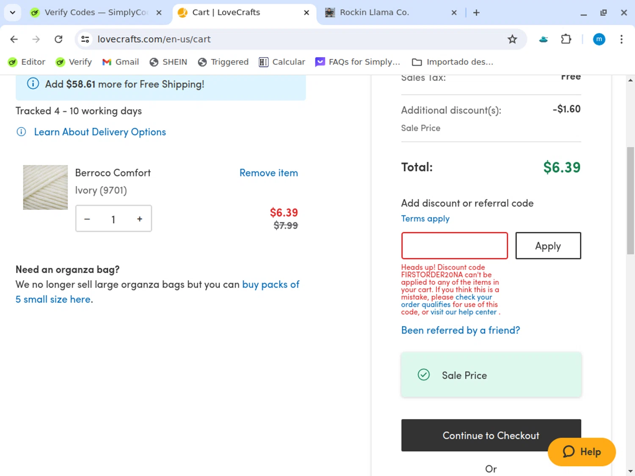Viewport: 635px width, 476px height.
Task: Open the Gmail bookmark
Action: point(121,62)
